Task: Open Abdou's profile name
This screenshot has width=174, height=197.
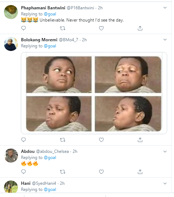Action: click(x=28, y=151)
